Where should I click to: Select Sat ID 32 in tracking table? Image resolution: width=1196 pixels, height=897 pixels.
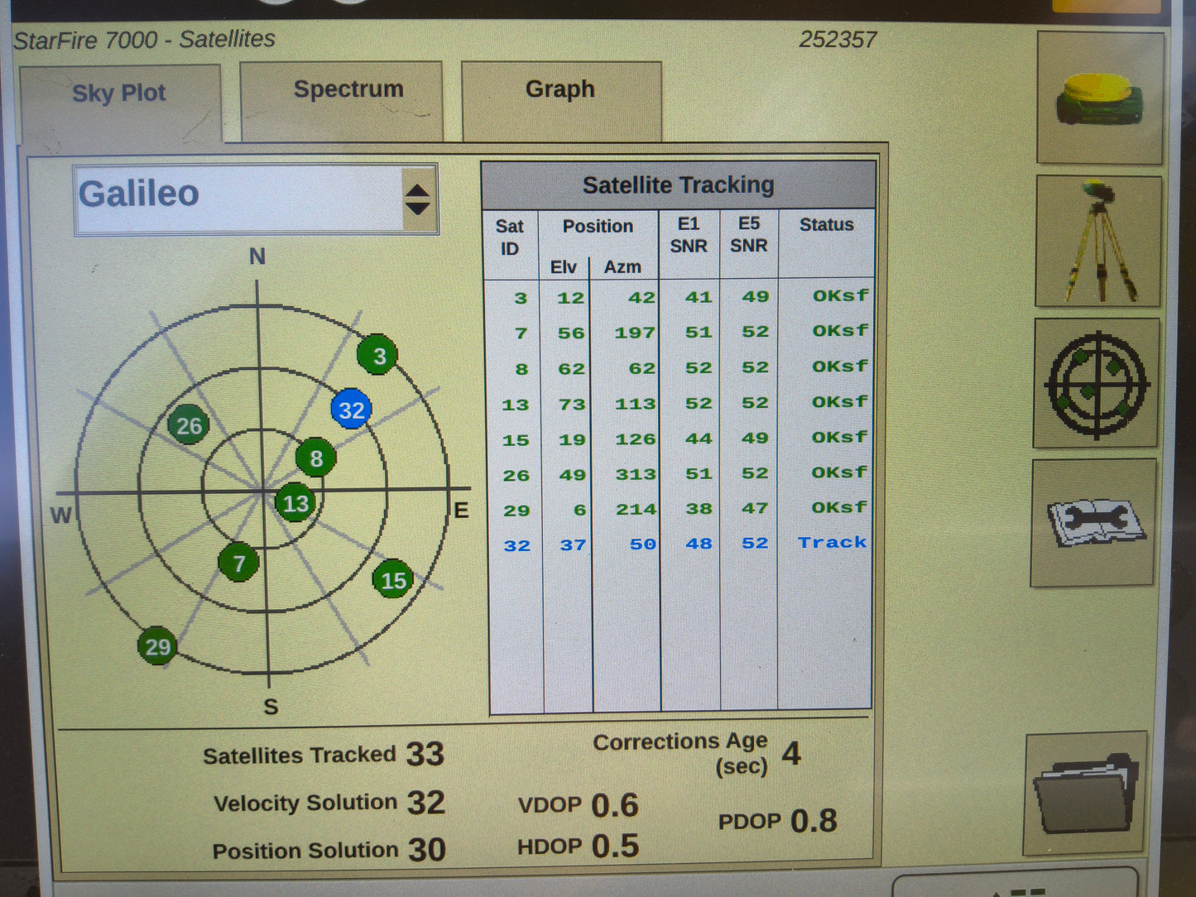(516, 546)
